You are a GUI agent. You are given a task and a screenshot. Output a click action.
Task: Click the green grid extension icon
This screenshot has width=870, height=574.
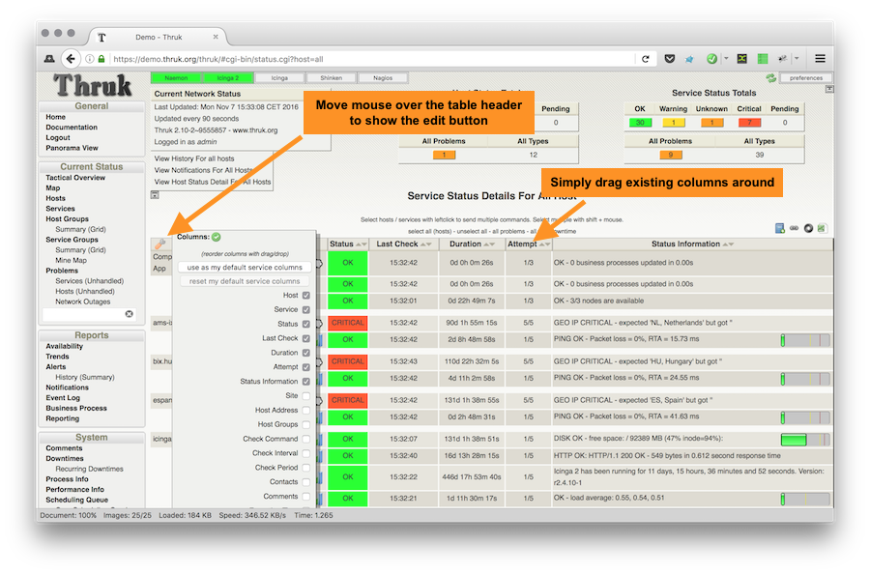[763, 59]
